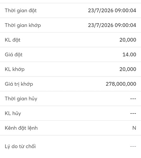
Task: Tap the KL khớp label
Action: [15, 70]
